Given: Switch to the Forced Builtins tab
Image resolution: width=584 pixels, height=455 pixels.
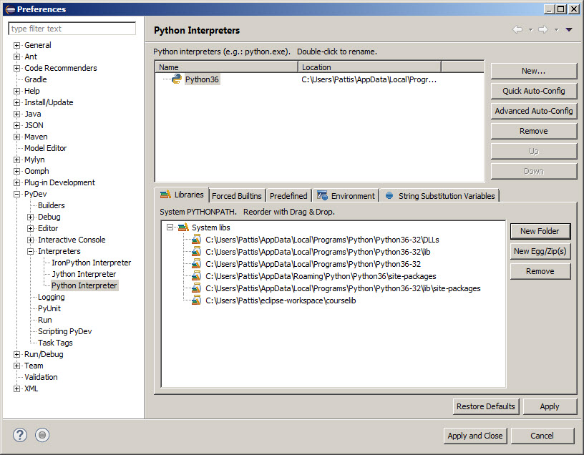Looking at the screenshot, I should coord(237,196).
